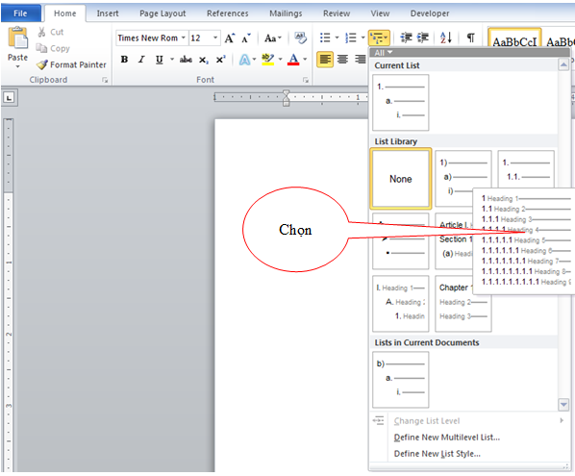Click the Strikethrough abc icon
The width and height of the screenshot is (575, 476).
tap(186, 60)
